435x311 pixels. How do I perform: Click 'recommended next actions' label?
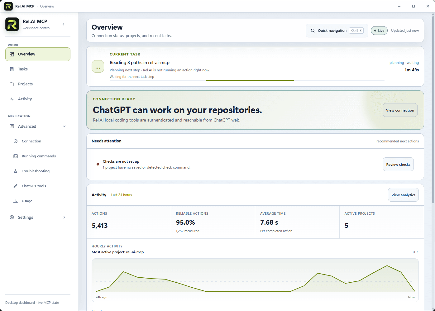(398, 141)
